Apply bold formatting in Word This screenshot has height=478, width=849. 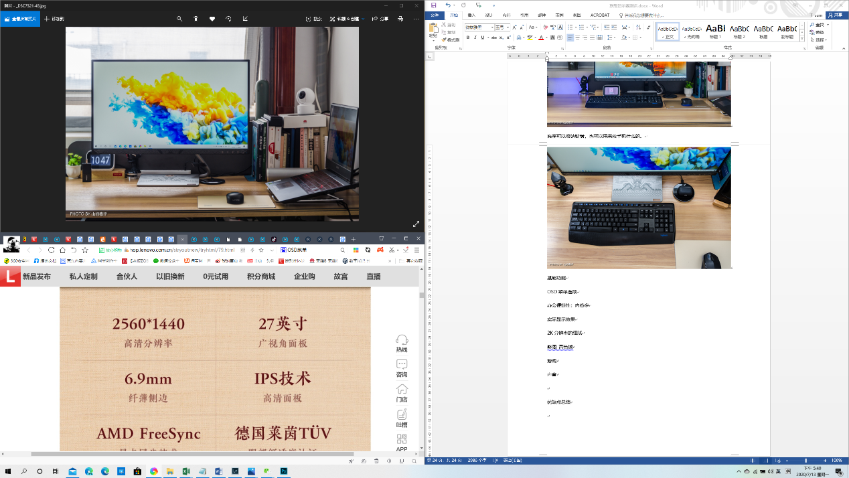click(x=467, y=37)
